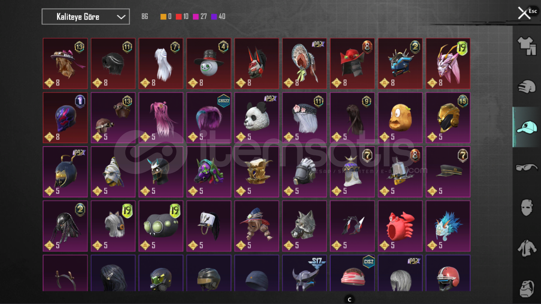Viewport: 541px width, 304px height.
Task: Select the snowman top hat item
Action: 209,64
